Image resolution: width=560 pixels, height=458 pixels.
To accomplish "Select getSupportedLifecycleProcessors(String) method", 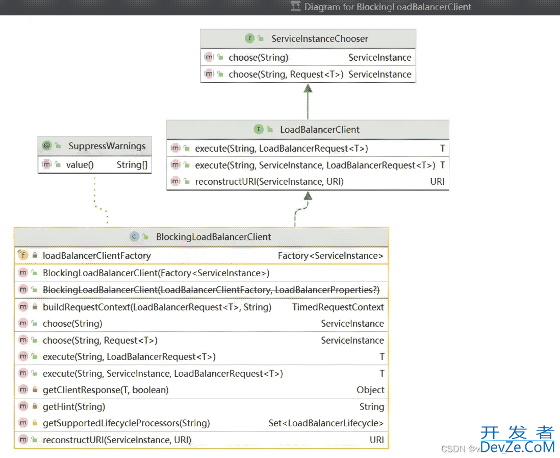I will tap(201, 423).
